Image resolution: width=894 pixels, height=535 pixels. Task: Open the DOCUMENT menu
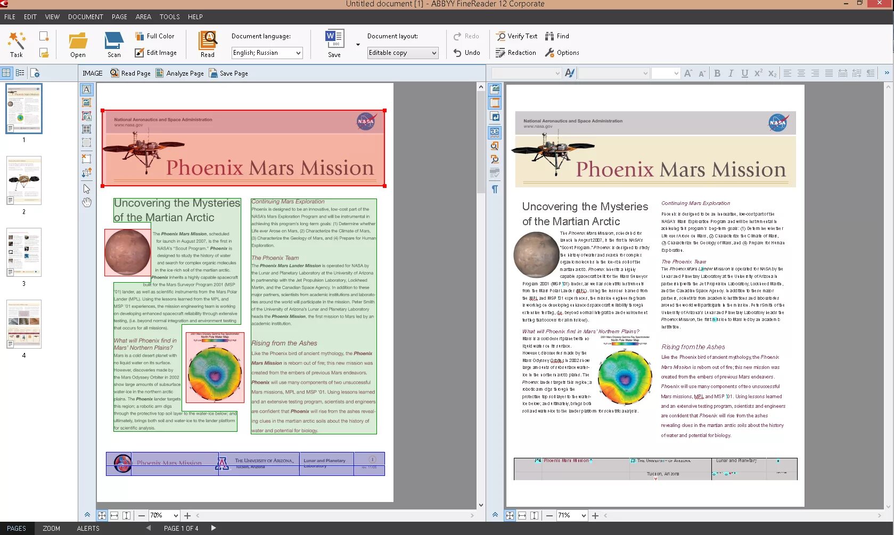[86, 17]
